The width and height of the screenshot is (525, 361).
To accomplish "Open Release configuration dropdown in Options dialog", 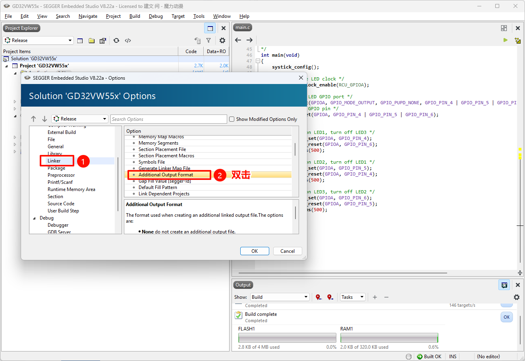I will click(x=79, y=119).
